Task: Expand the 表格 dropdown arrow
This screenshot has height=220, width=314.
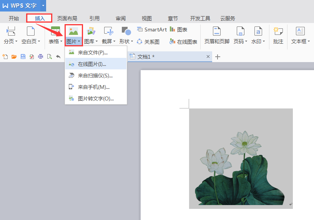Action: 61,41
